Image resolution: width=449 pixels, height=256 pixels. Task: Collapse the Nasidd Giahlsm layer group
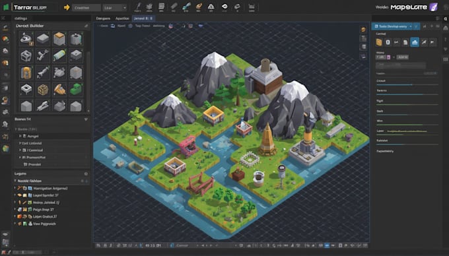(15, 181)
